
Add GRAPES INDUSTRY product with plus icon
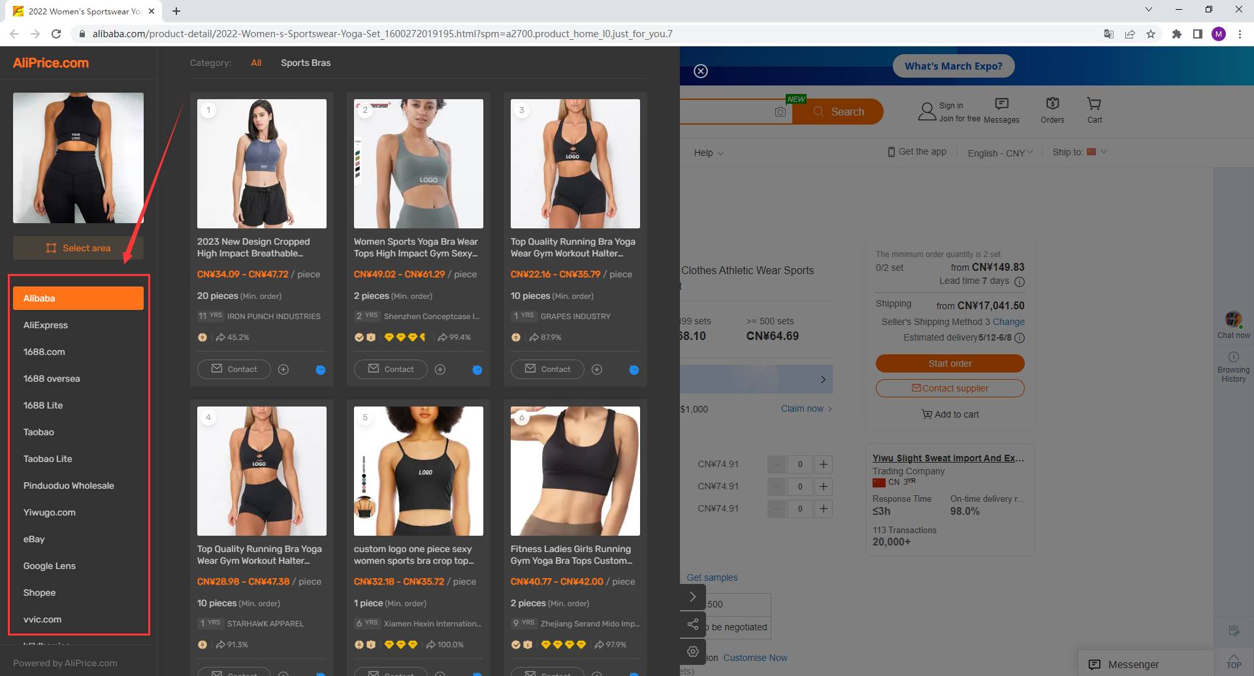tap(597, 369)
